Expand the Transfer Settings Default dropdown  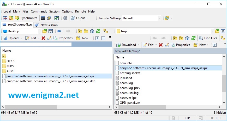[x=159, y=18]
